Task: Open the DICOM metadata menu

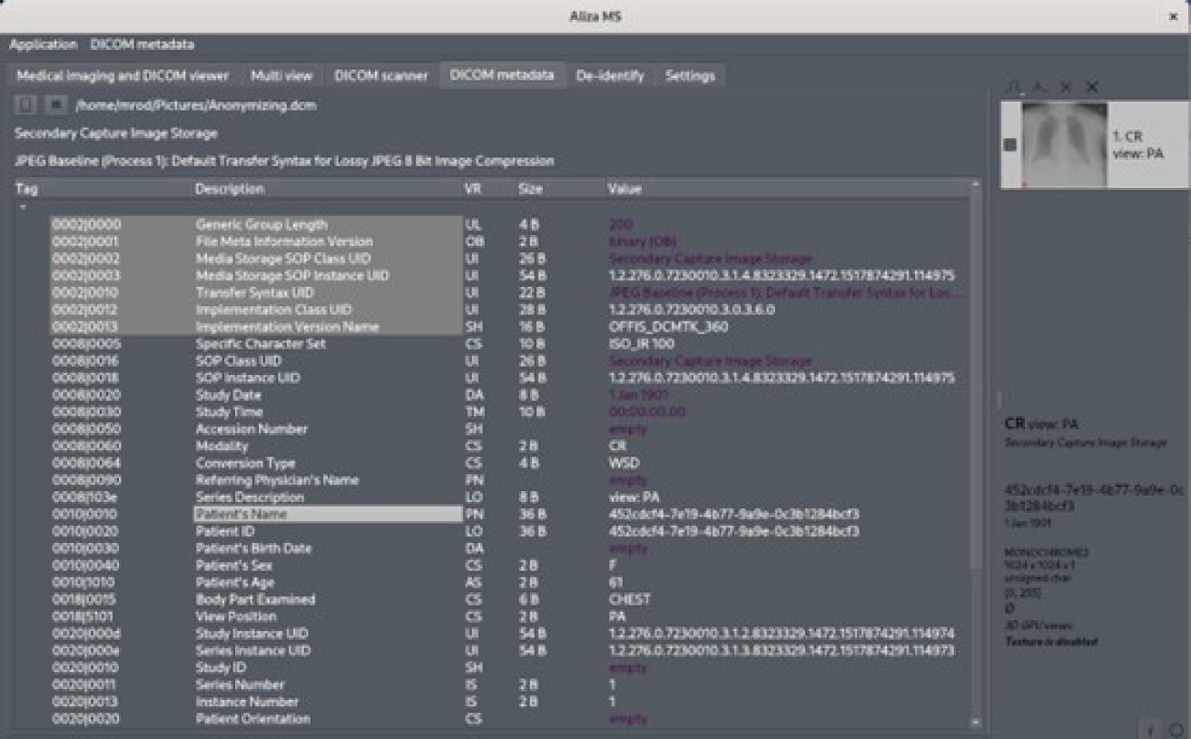Action: coord(142,44)
